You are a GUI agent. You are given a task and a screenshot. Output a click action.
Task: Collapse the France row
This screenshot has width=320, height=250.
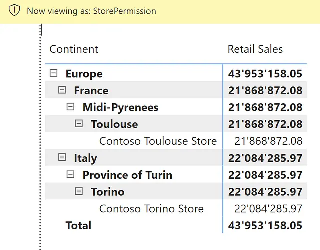(x=62, y=90)
